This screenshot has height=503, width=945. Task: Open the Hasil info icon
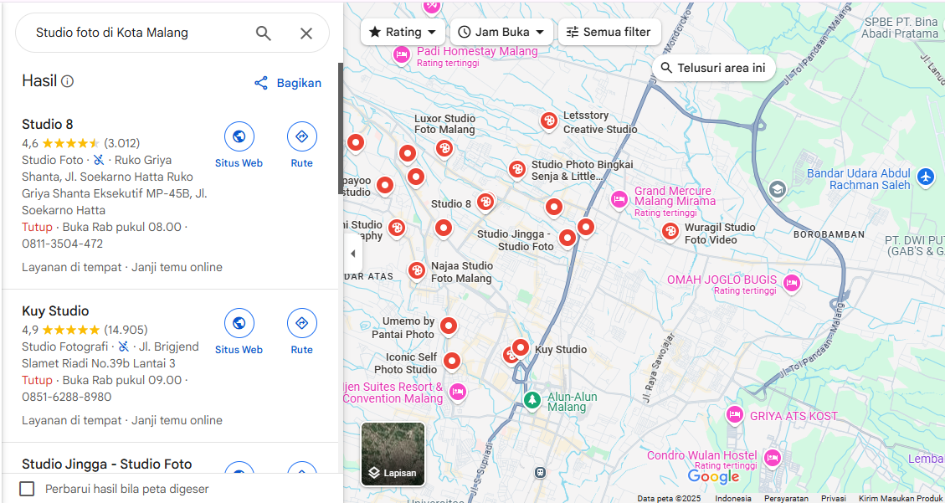point(68,81)
